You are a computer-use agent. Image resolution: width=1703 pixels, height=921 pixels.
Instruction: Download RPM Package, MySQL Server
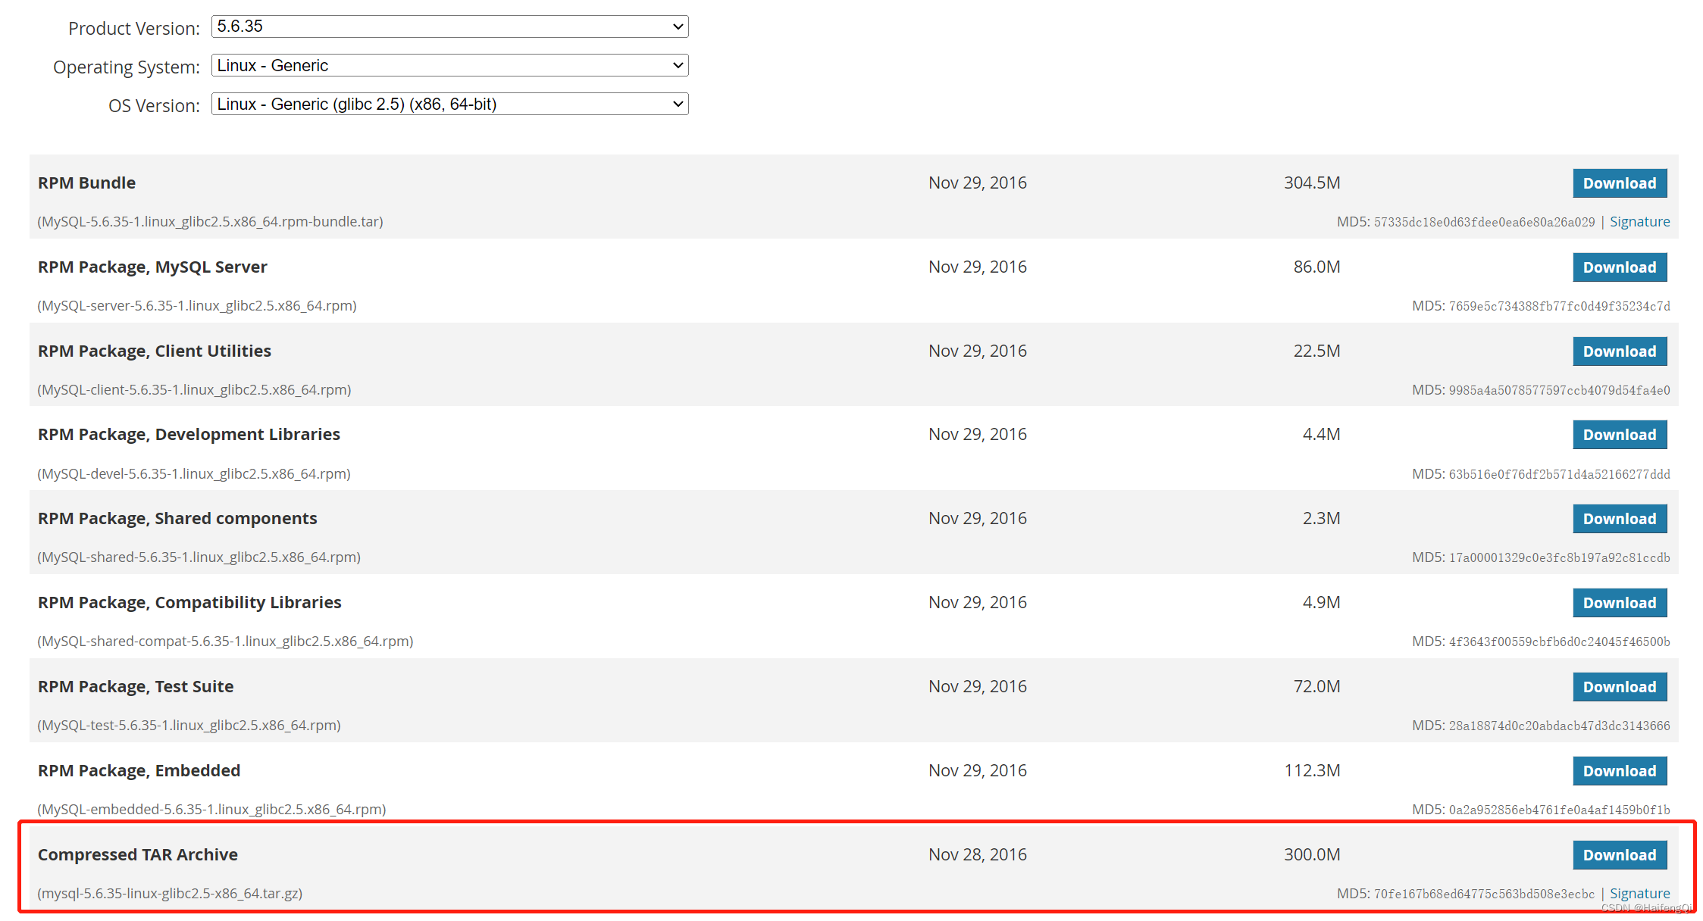point(1620,267)
